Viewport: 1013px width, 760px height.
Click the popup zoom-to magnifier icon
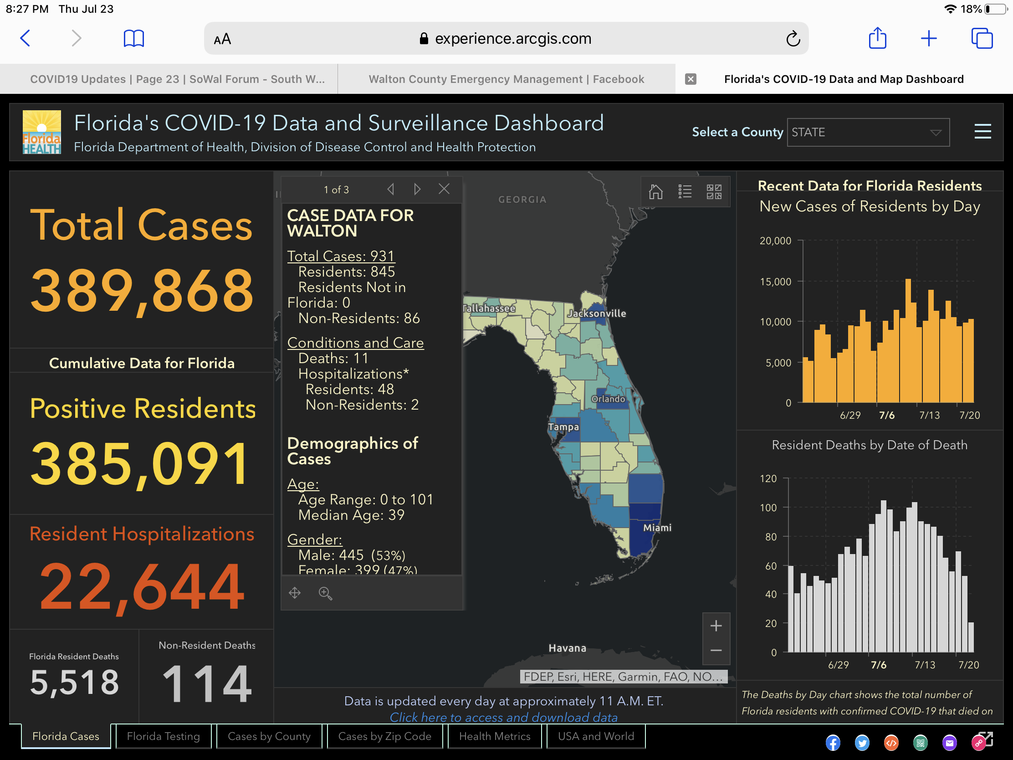[325, 593]
